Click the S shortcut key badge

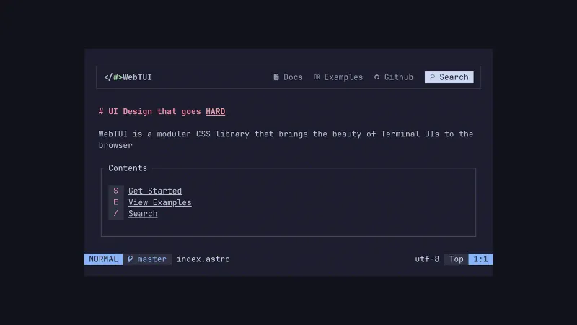point(115,191)
